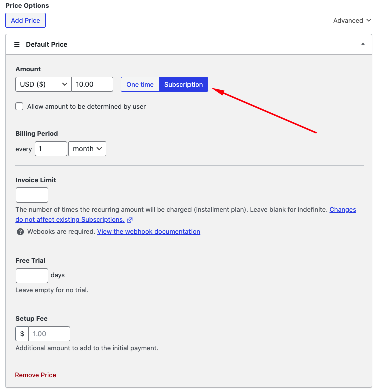
Task: Open the Changes do not affect existing Subscriptions link
Action: [x=70, y=220]
